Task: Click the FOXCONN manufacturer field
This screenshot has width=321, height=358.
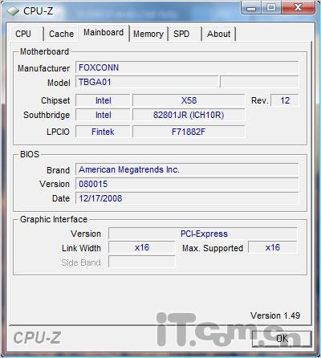Action: coord(187,67)
